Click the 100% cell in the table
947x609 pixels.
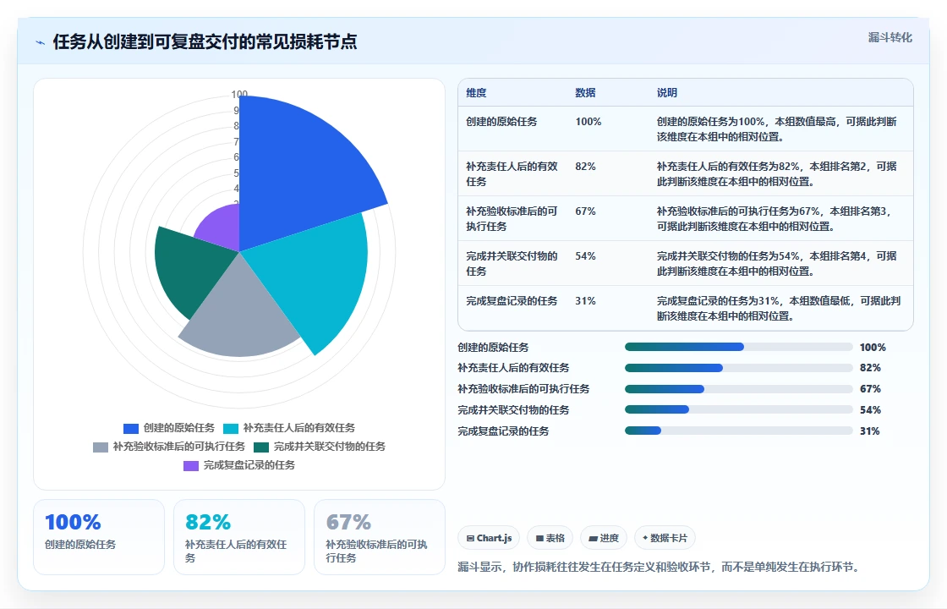coord(588,122)
